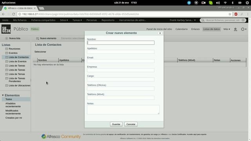Screen dimensions: 251x141
Task: Click the Alfresco Community logo
Action: [61, 136]
